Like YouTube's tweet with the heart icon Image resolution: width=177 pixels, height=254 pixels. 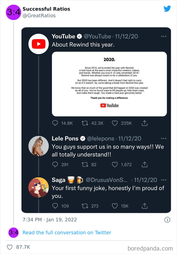point(115,123)
